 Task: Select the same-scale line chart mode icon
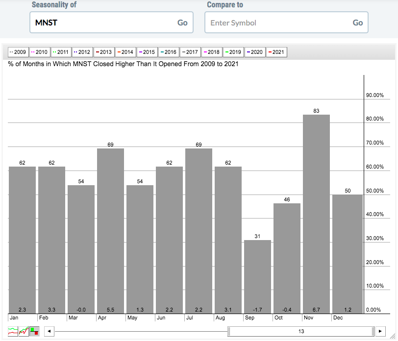tap(24, 332)
